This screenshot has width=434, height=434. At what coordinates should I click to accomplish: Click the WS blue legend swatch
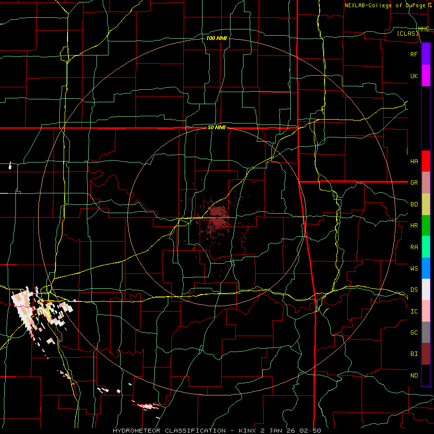426,268
